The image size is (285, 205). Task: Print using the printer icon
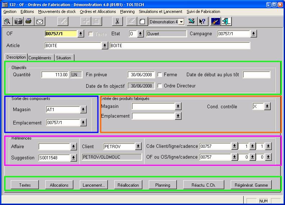click(x=29, y=22)
